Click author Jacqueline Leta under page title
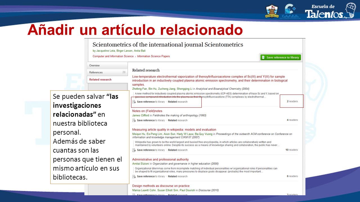 click(106, 51)
